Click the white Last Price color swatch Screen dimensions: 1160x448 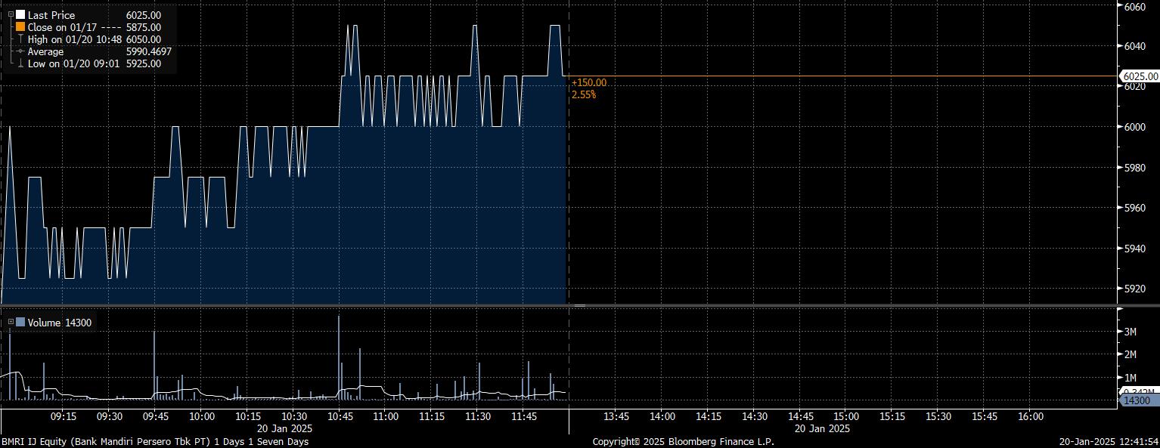pos(20,15)
